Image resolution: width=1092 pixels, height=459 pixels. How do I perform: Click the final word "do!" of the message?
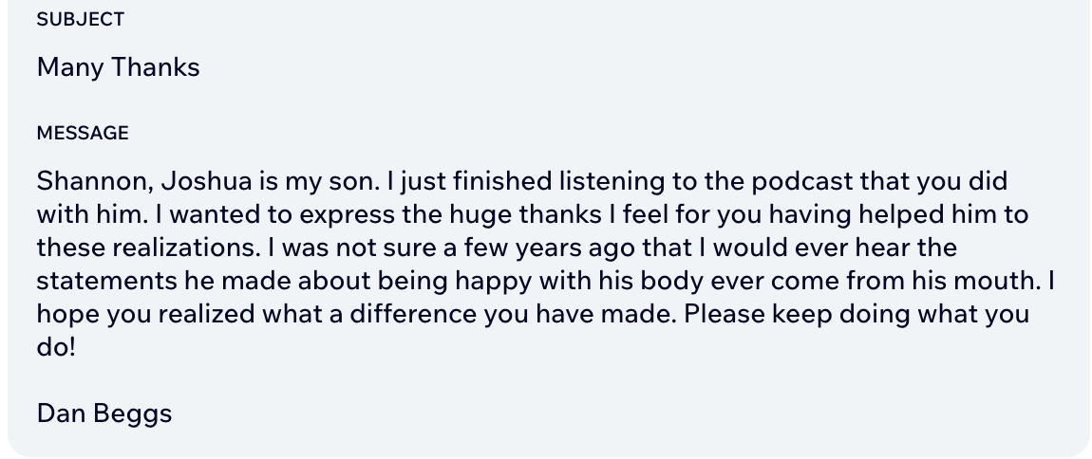pyautogui.click(x=56, y=347)
